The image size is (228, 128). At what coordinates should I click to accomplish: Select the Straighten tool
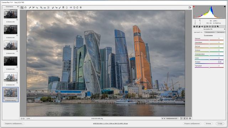(45, 7)
